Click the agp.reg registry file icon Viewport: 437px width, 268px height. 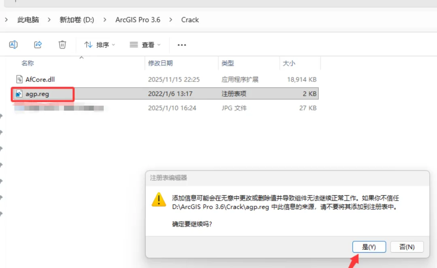(19, 94)
